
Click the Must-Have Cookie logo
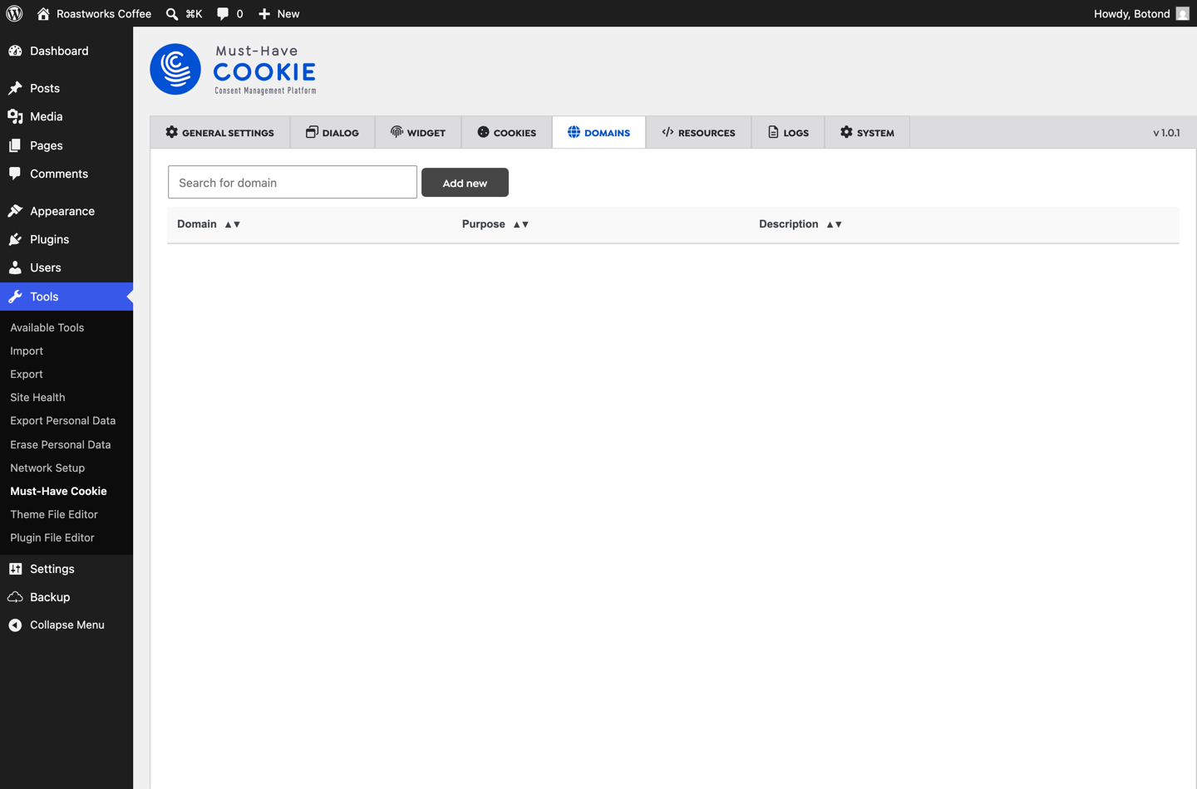[x=234, y=70]
